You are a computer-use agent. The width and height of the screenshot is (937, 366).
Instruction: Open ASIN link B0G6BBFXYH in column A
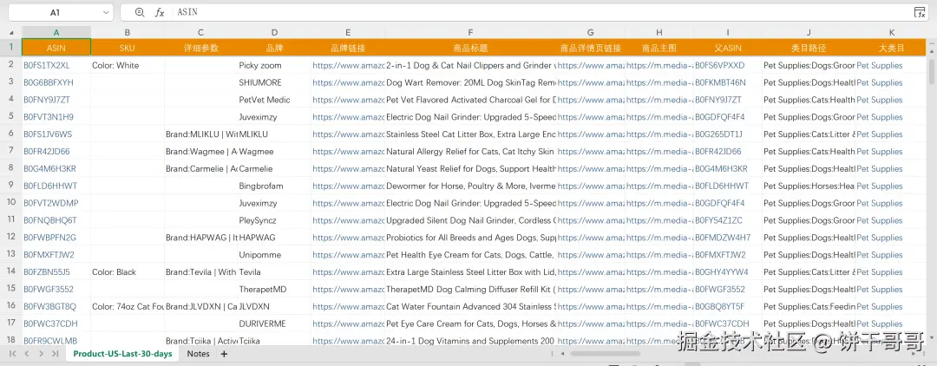point(49,82)
